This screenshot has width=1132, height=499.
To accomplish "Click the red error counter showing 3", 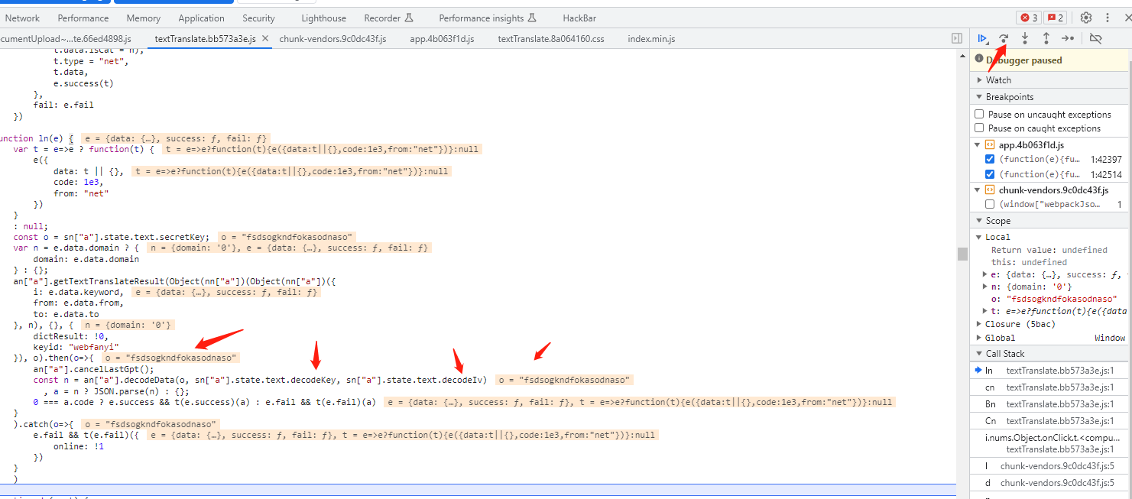I will [1028, 18].
